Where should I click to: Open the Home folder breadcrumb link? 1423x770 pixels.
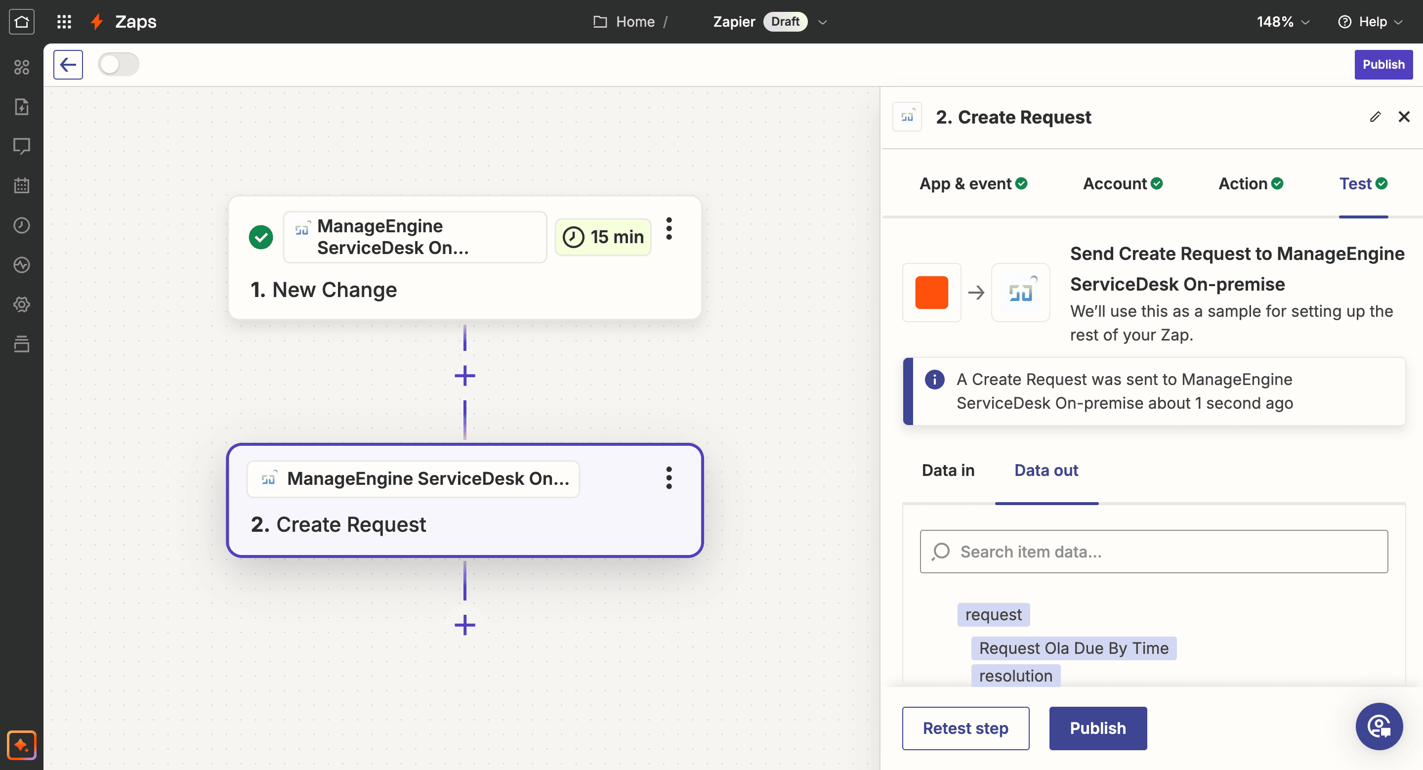(624, 22)
